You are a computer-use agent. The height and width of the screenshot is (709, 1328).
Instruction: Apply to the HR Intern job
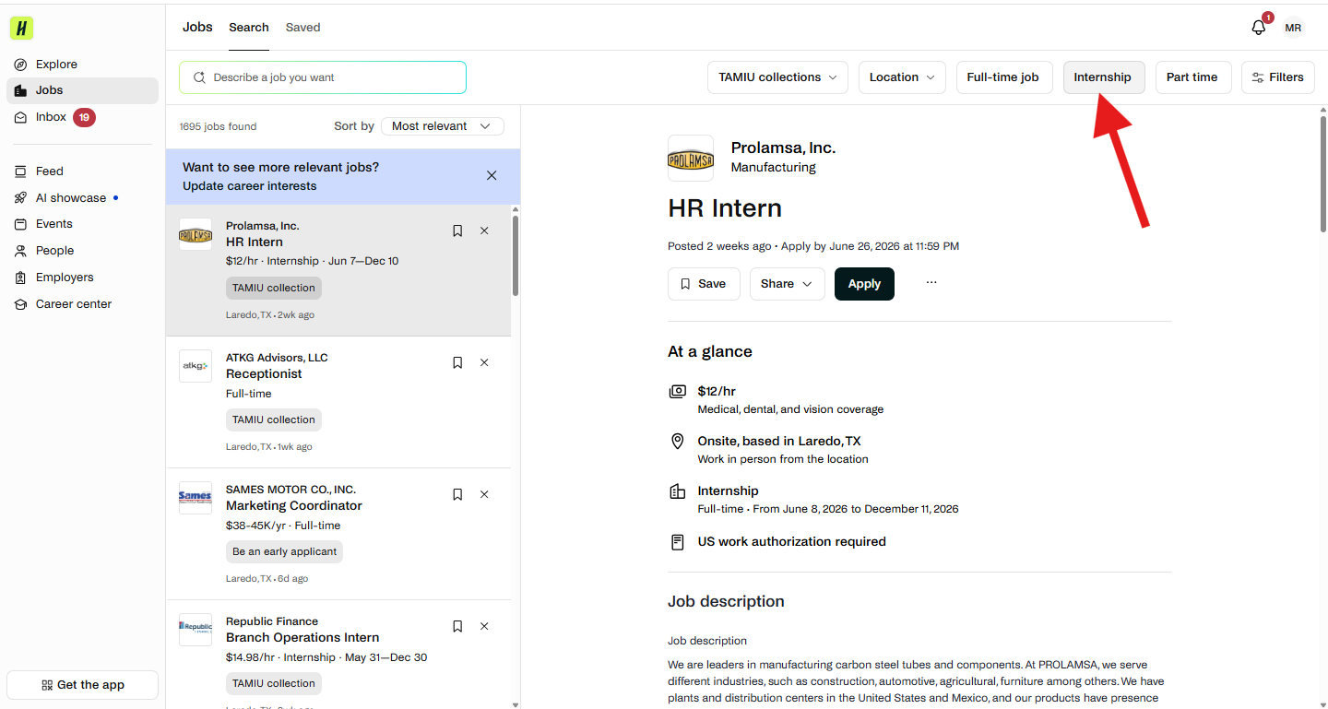click(x=864, y=284)
